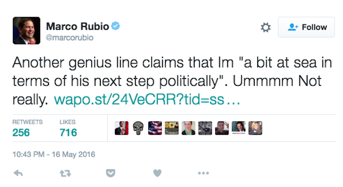Like the tweet with heart icon

(157, 173)
